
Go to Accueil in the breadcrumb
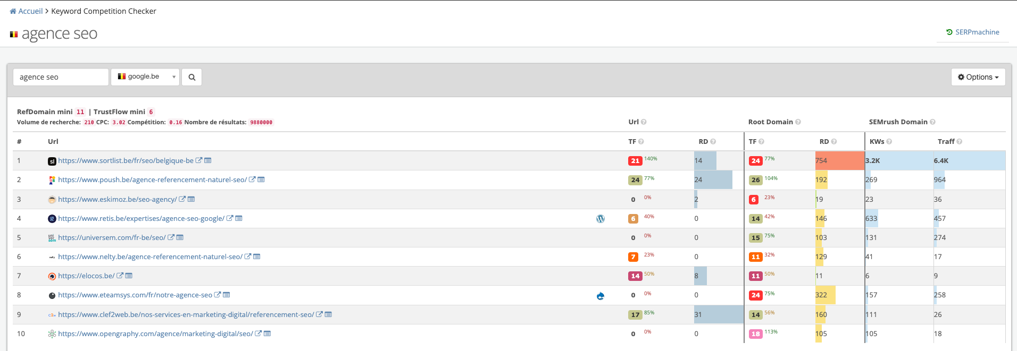click(30, 11)
